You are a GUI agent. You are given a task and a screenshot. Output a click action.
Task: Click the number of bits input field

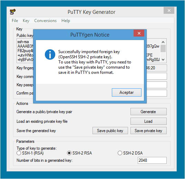point(152,160)
